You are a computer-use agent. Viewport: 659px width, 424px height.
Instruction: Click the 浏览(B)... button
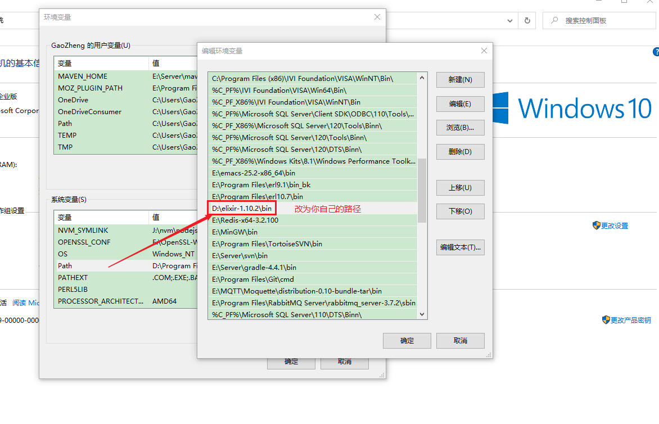coord(460,128)
